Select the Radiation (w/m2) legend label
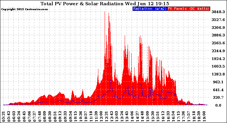Viewport: 227px width, 123px height. [150, 9]
